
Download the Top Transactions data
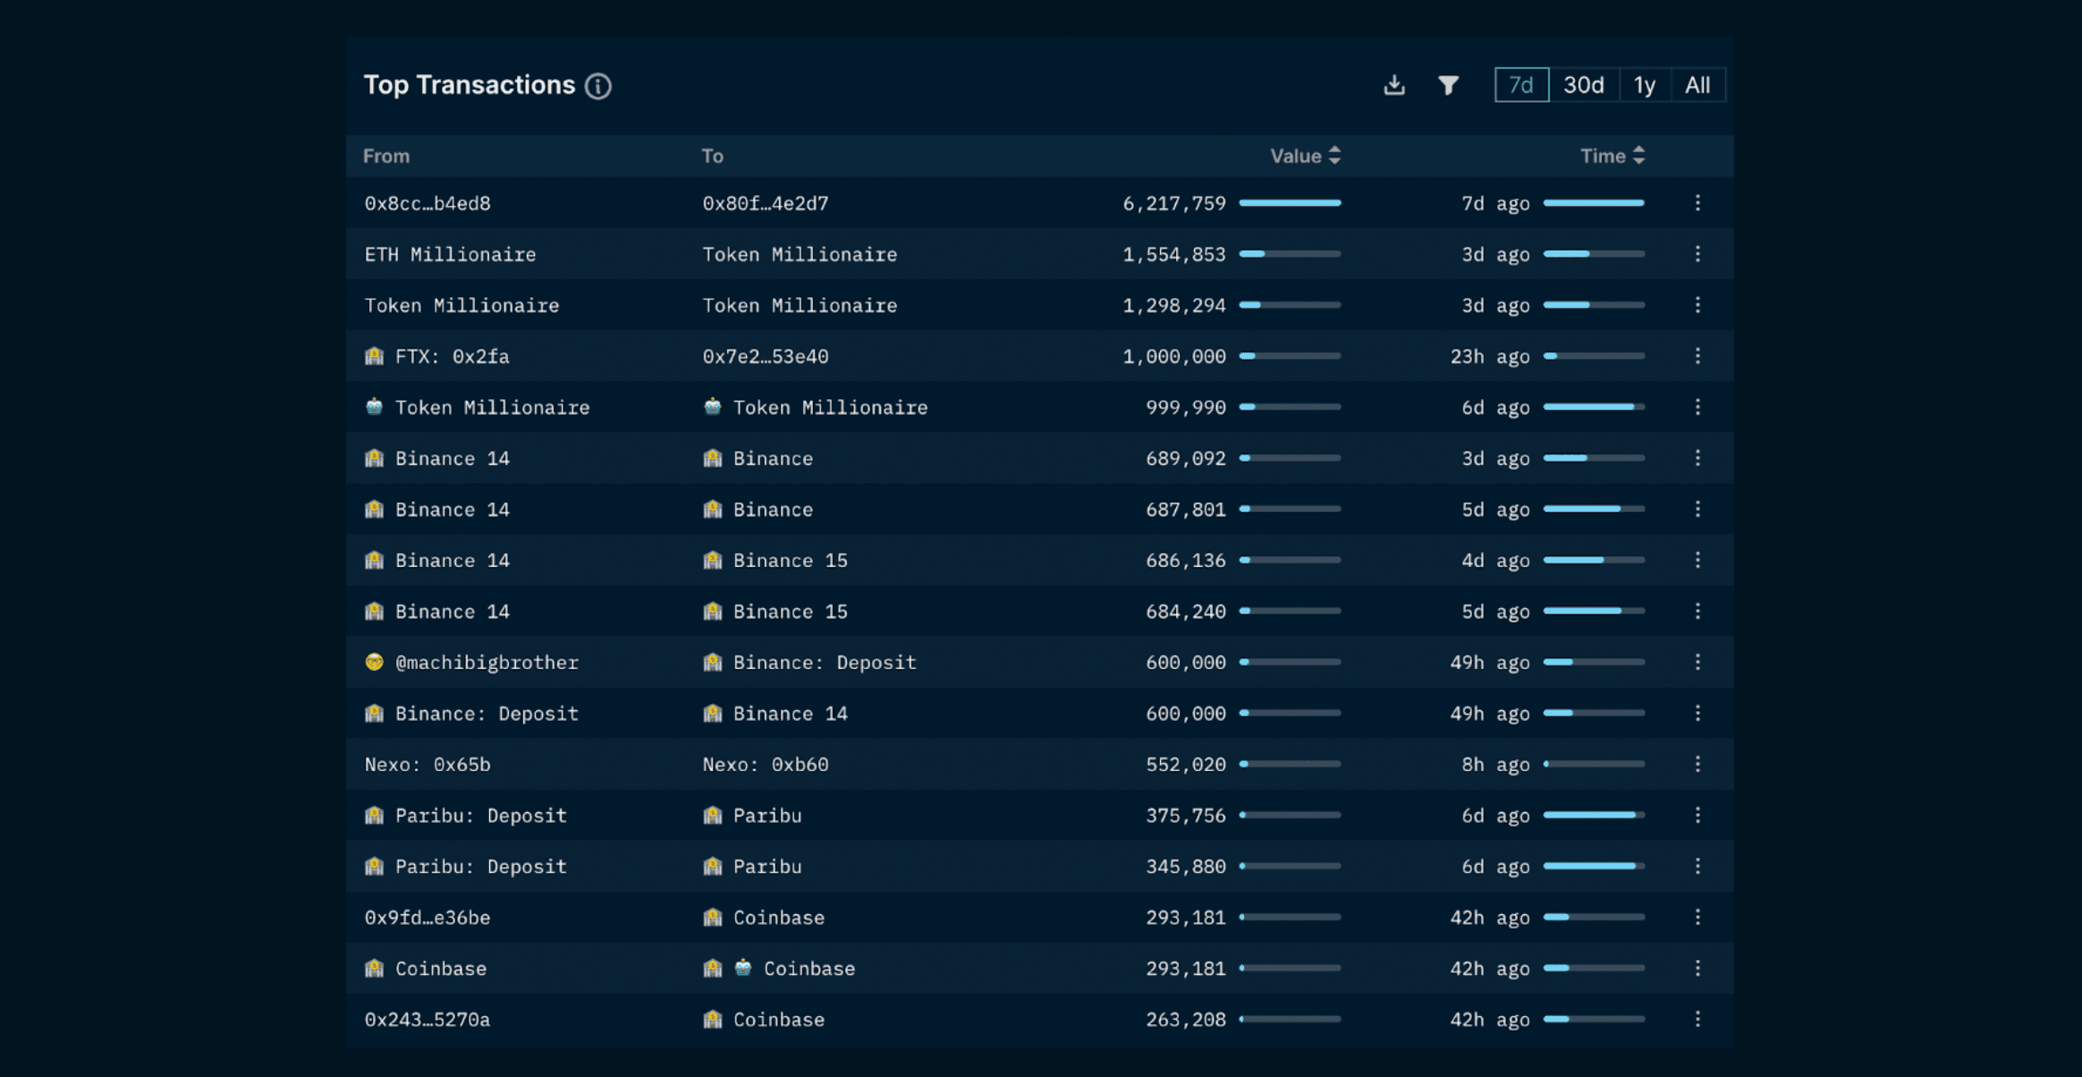pyautogui.click(x=1394, y=85)
